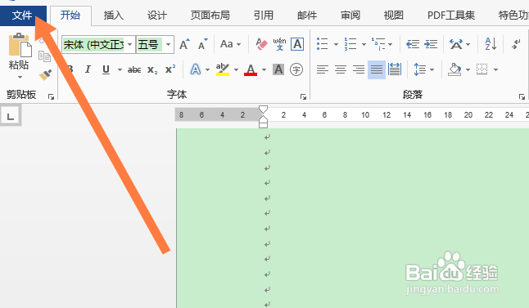Apply yellow text highlight color

coord(223,69)
